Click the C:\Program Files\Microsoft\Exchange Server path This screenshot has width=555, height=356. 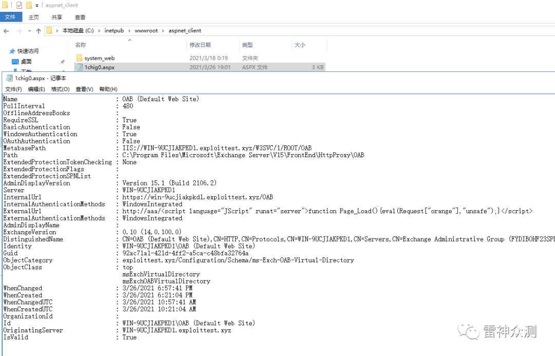(x=243, y=155)
